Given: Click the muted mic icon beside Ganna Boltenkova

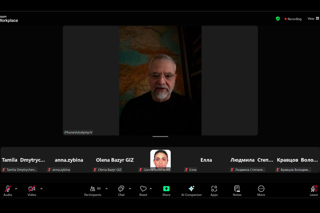Looking at the screenshot, I should point(140,170).
